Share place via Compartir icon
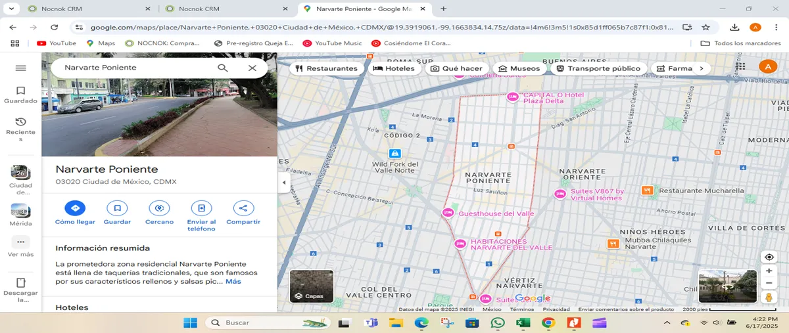The width and height of the screenshot is (789, 333). pyautogui.click(x=243, y=208)
